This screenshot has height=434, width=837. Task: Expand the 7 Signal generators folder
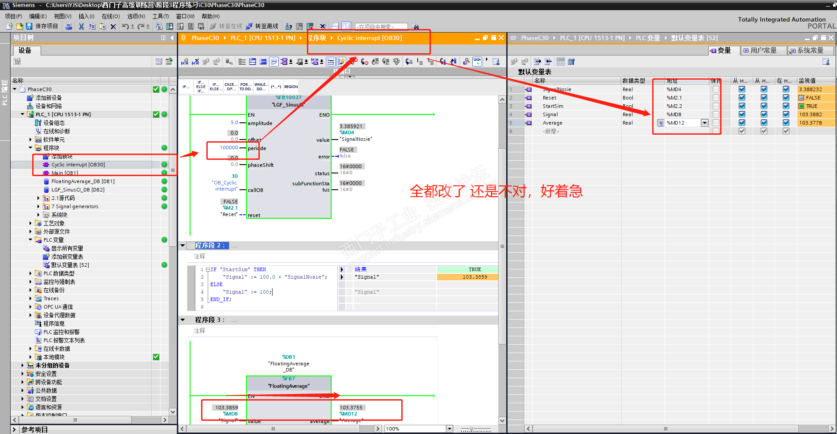pyautogui.click(x=38, y=206)
